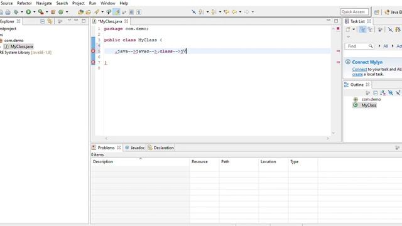Toggle Scheduled presentation in Task List

coord(370,30)
